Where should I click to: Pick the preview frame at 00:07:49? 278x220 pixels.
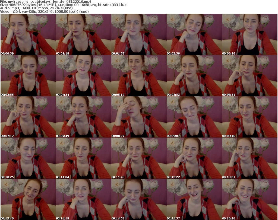84,117
